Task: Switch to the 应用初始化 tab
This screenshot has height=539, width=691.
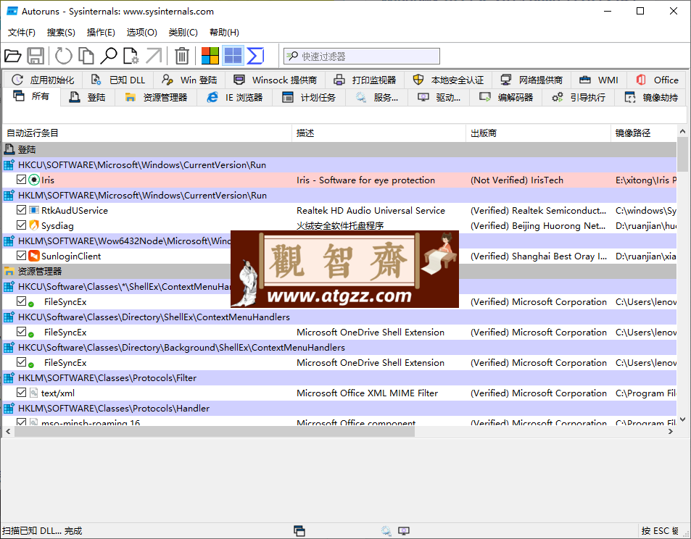Action: (44, 80)
